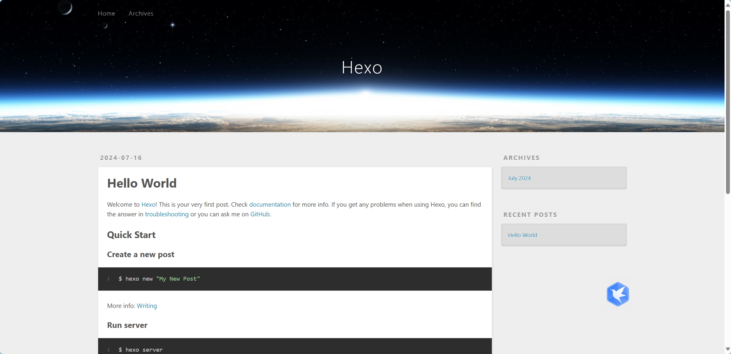Follow the Hexo link in welcome text
The width and height of the screenshot is (731, 354).
148,205
